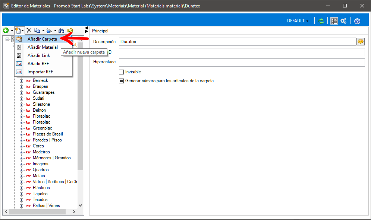Screen dimensions: 371x220
Task: Select the Paredes | Pisos tree item
Action: coord(47,140)
